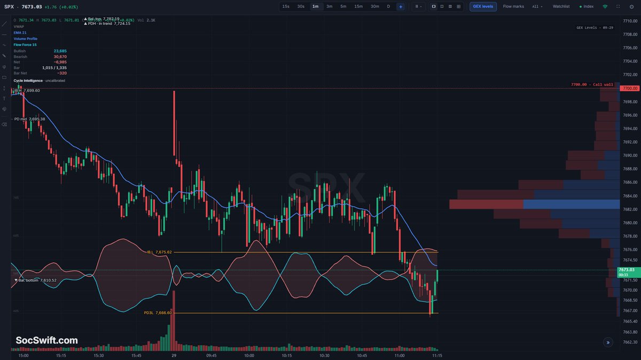The height and width of the screenshot is (360, 641).
Task: Click the Bar Net value −320
Action: tap(62, 73)
